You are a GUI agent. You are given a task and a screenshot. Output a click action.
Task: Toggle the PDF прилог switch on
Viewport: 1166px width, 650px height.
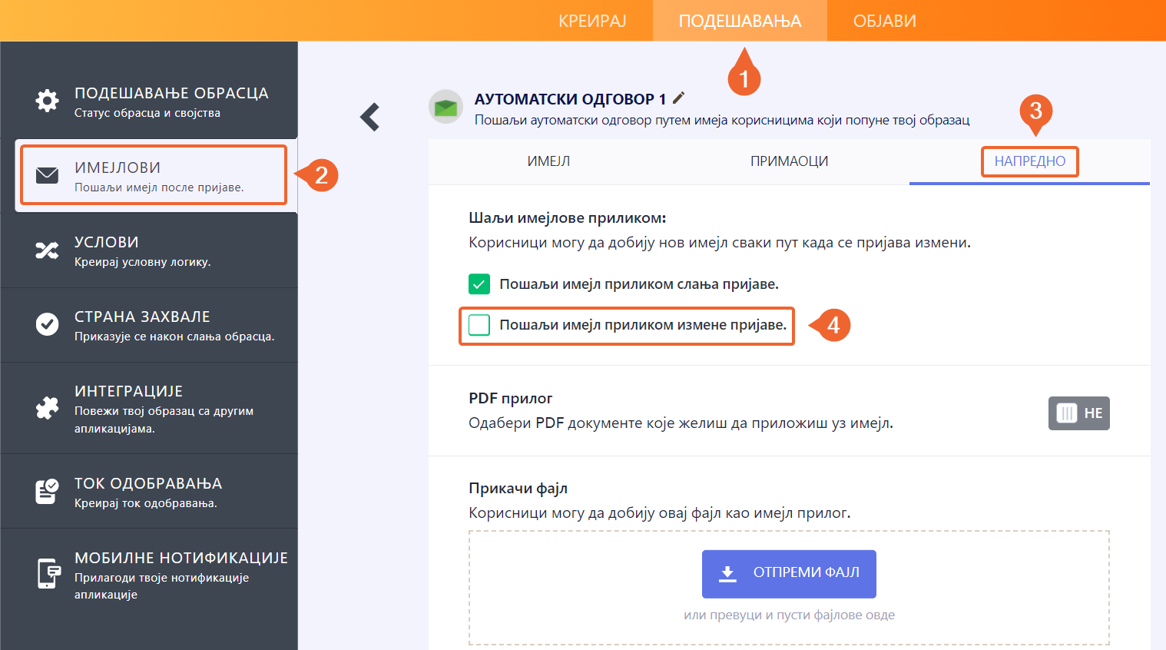point(1078,413)
